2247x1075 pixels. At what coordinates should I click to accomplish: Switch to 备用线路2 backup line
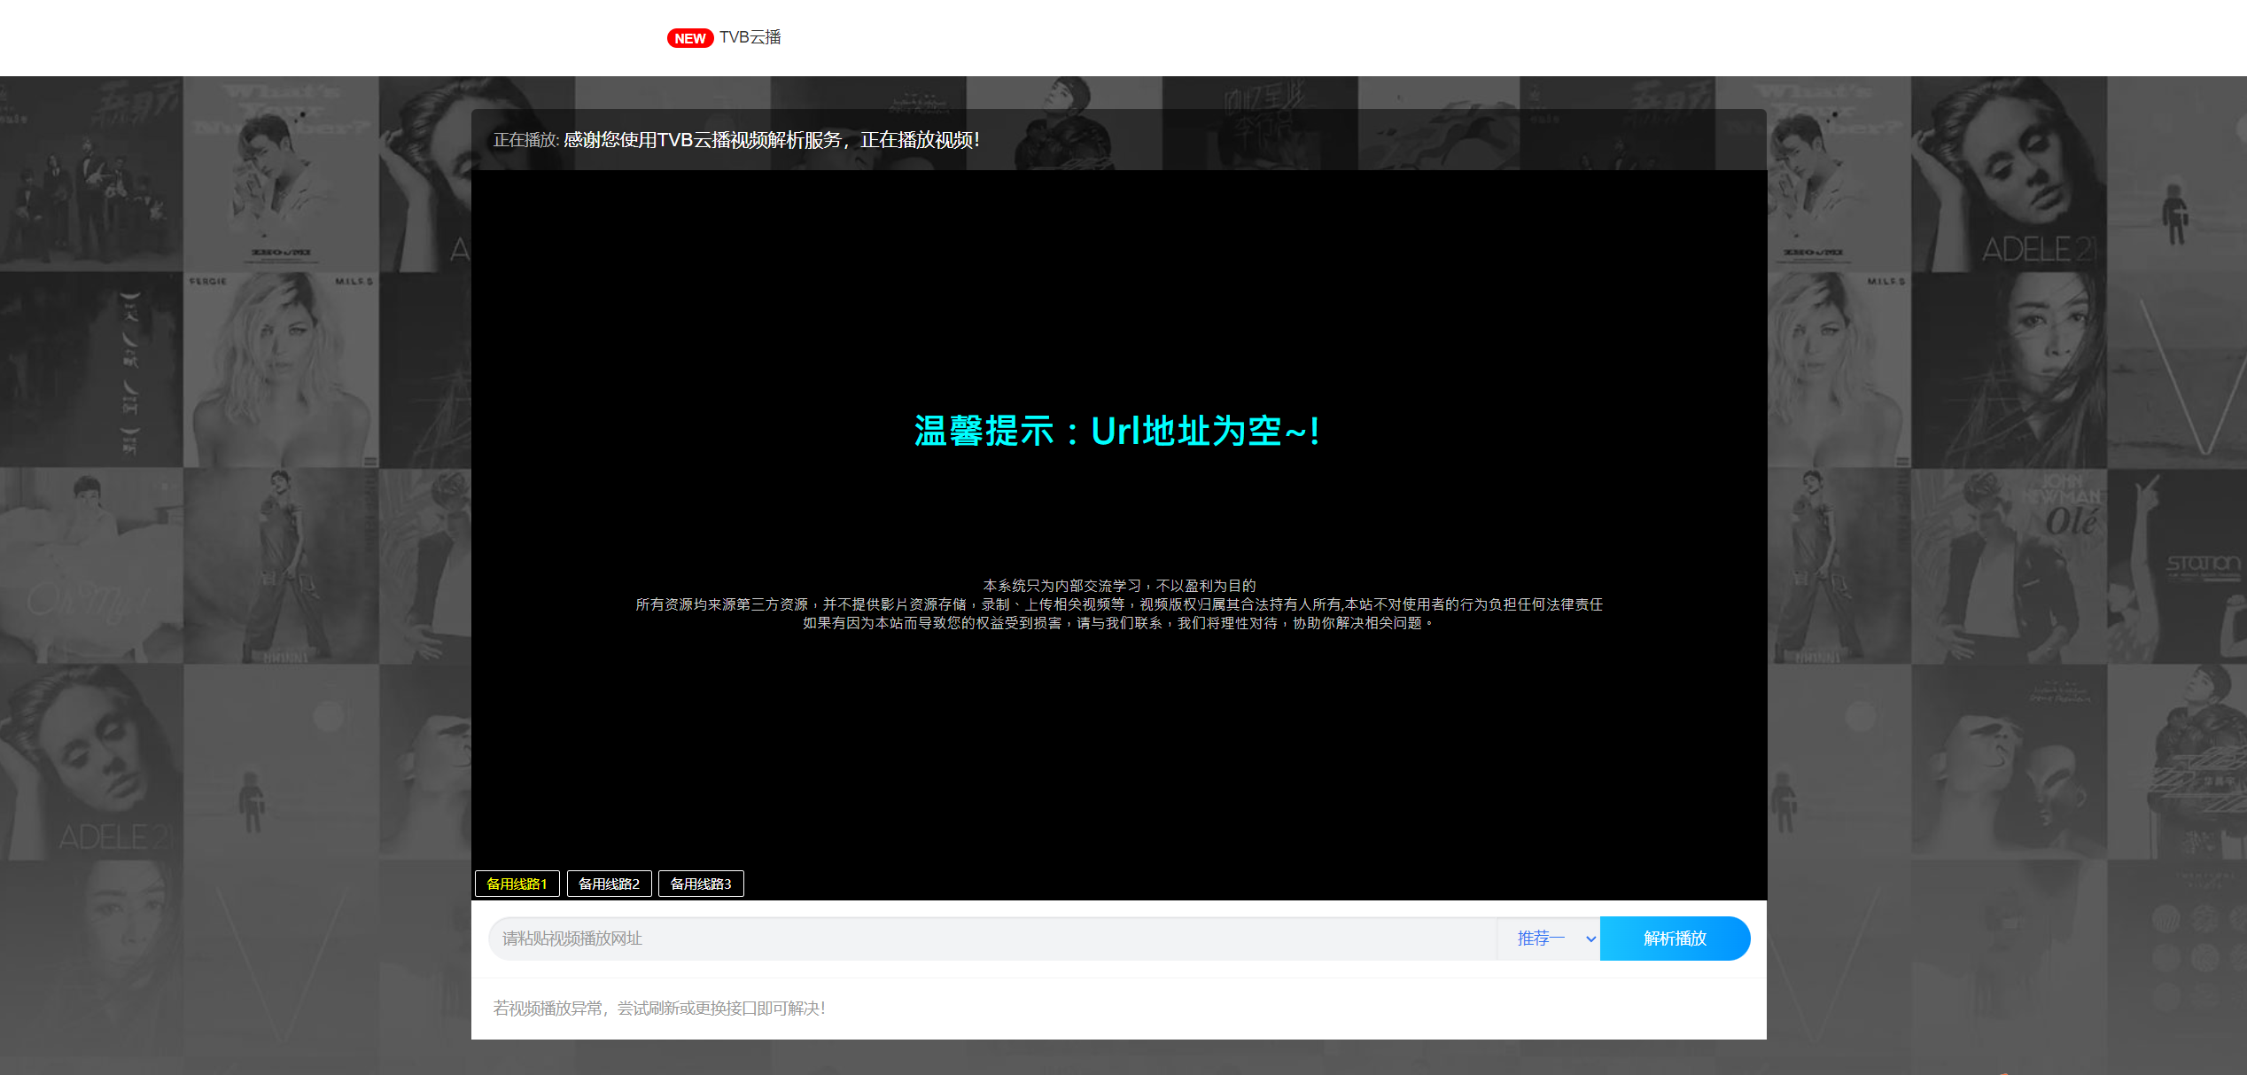[x=610, y=884]
